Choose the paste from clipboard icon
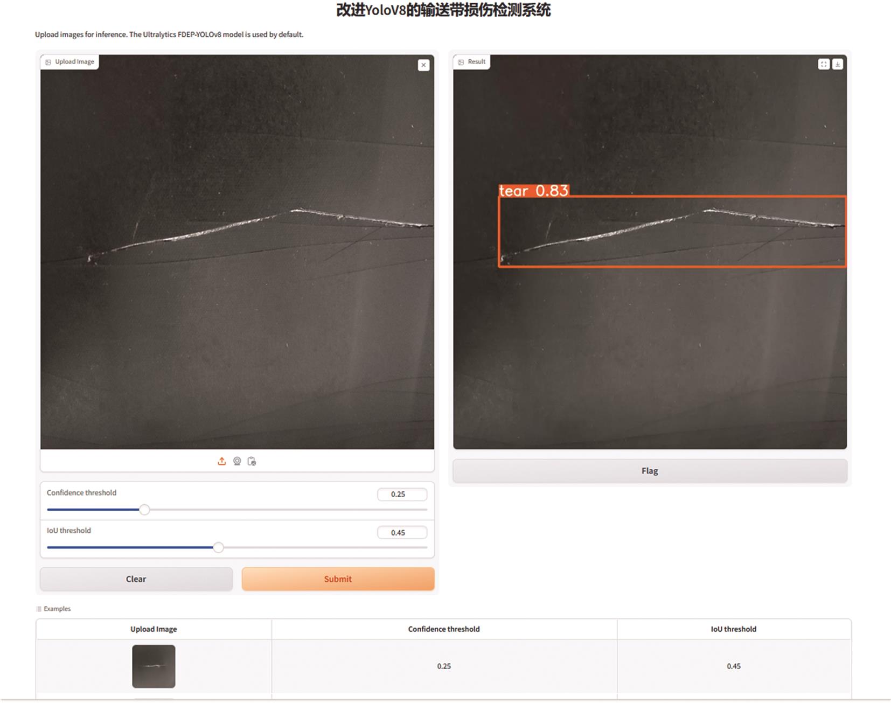The image size is (891, 703). click(x=252, y=461)
